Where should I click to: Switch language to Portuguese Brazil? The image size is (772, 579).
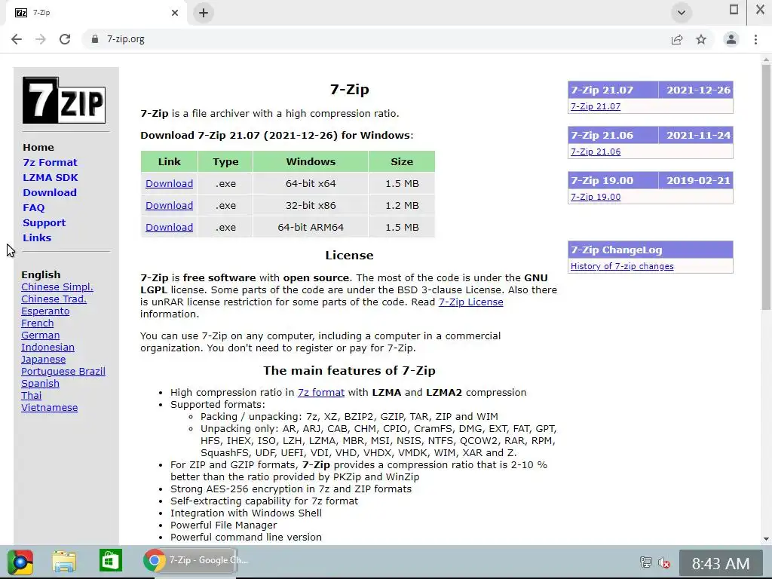(x=63, y=371)
